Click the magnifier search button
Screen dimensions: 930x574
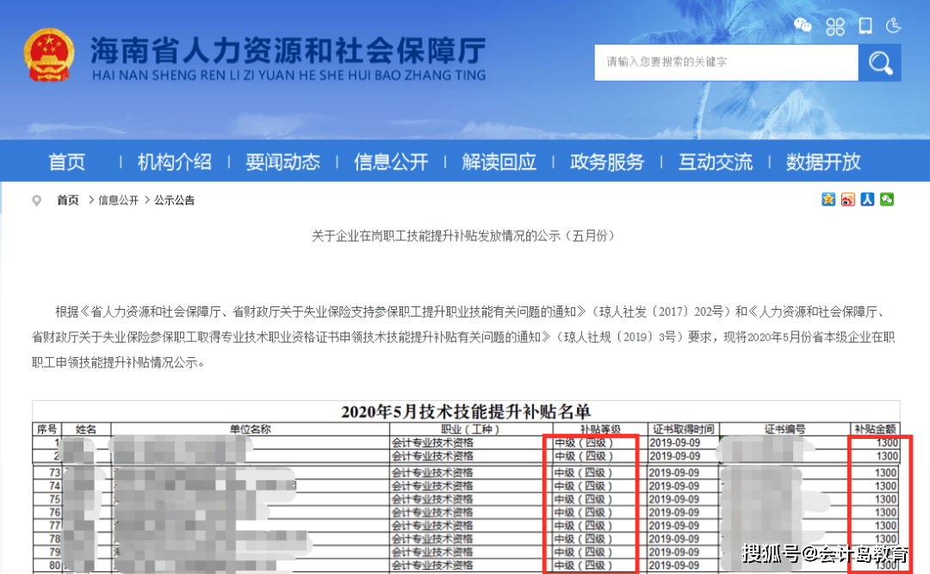pyautogui.click(x=879, y=62)
